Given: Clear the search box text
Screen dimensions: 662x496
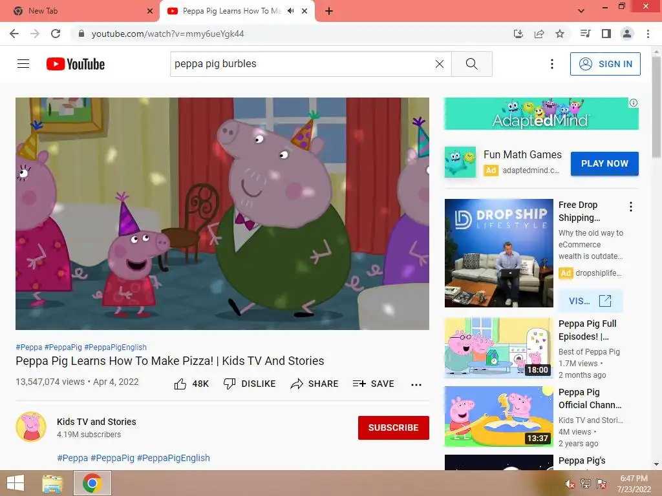Looking at the screenshot, I should click(x=440, y=64).
